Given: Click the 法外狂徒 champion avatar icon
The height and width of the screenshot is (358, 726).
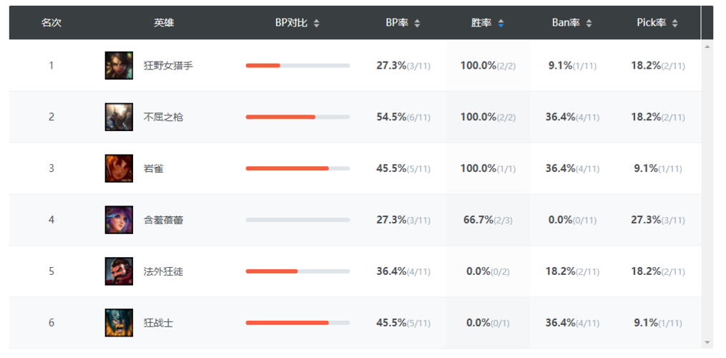Looking at the screenshot, I should coord(119,271).
